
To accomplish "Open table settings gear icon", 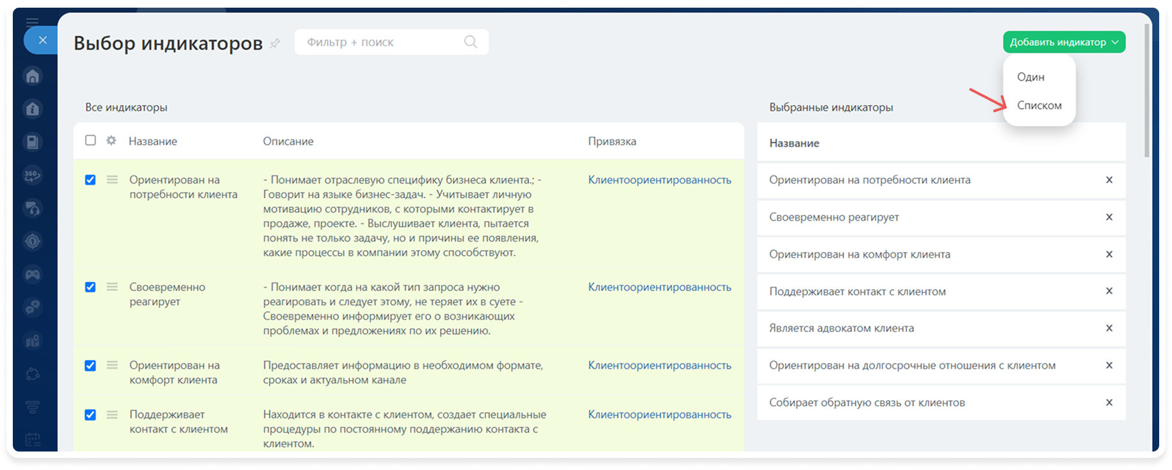I will [x=111, y=140].
